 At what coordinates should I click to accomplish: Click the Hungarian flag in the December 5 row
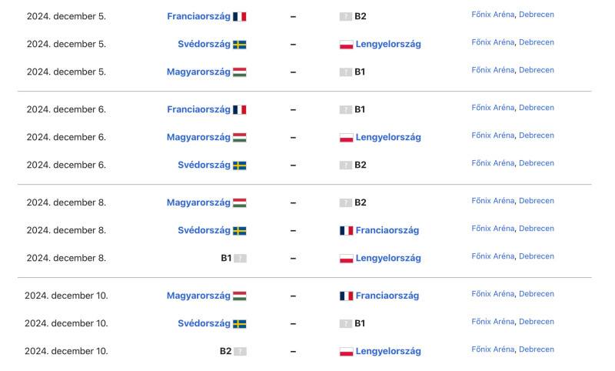point(239,72)
